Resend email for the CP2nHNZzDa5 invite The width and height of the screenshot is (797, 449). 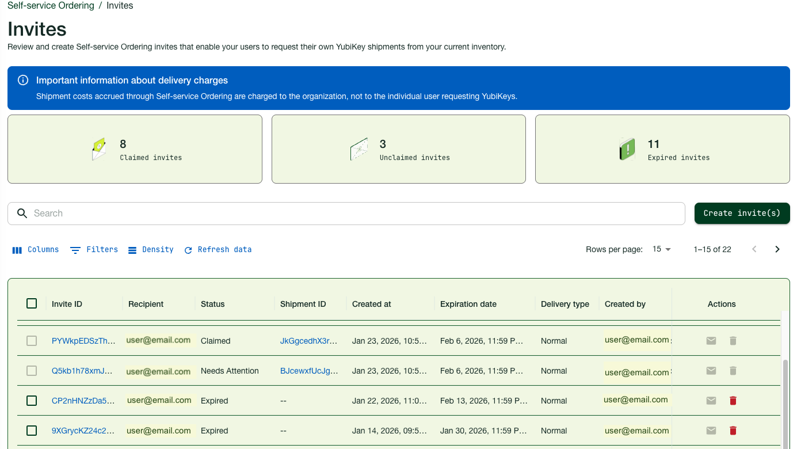[711, 401]
